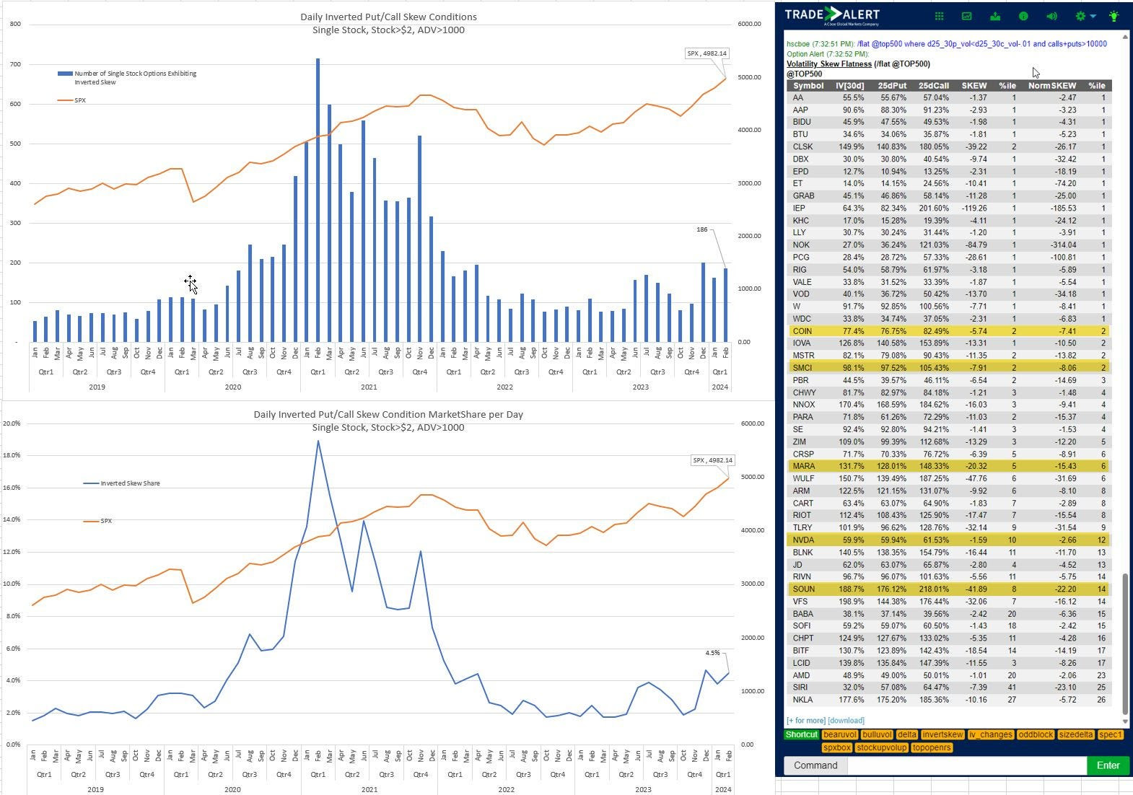The width and height of the screenshot is (1133, 795).
Task: Choose the iv_changes shortcut
Action: click(x=990, y=734)
